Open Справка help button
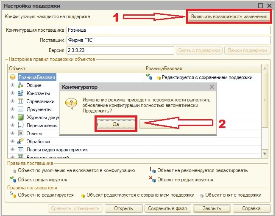276x216 pixels. point(251,208)
